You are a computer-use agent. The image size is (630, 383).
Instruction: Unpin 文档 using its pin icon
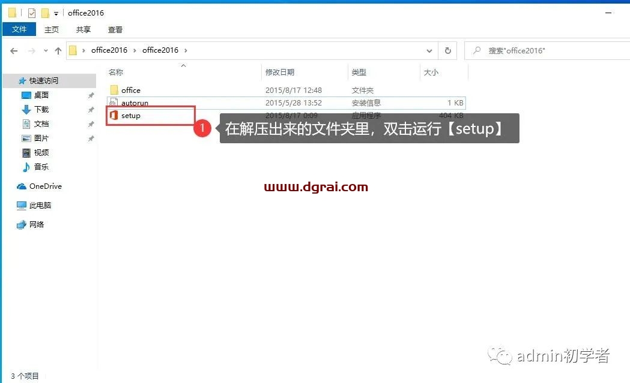click(x=91, y=124)
